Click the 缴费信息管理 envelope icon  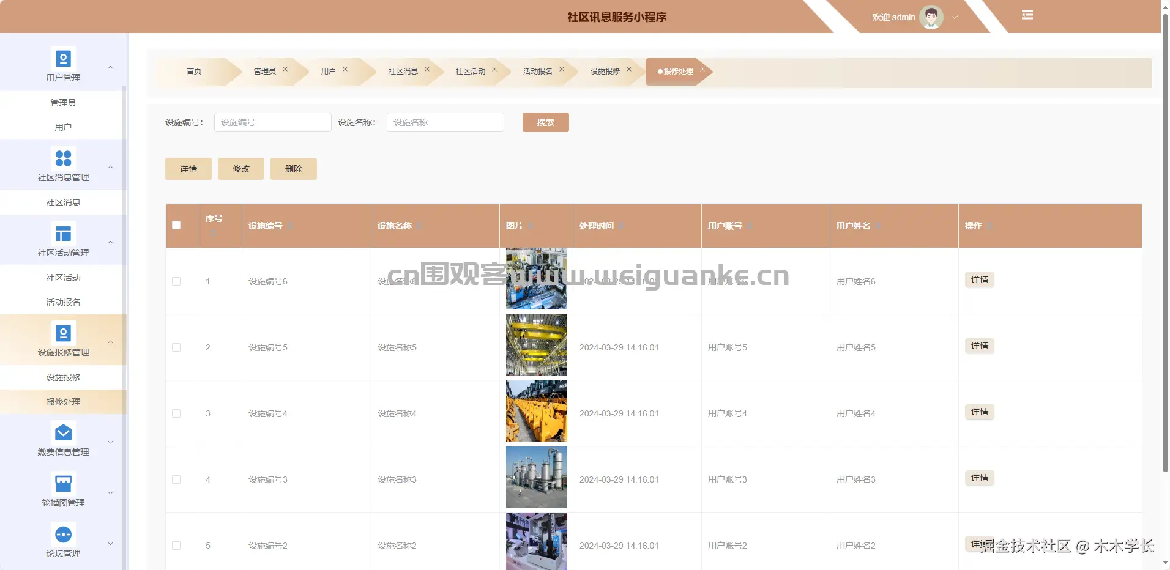(x=63, y=433)
